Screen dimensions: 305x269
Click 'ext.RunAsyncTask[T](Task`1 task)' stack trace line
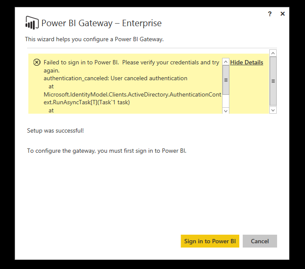pyautogui.click(x=86, y=103)
